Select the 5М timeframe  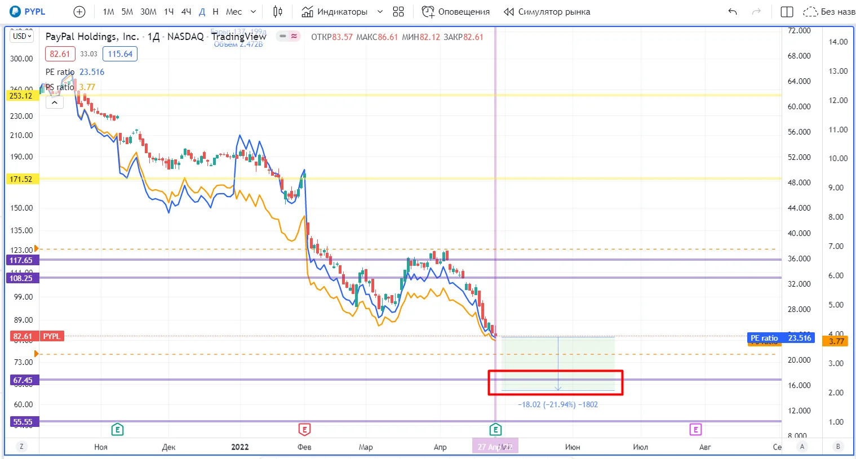click(x=127, y=11)
